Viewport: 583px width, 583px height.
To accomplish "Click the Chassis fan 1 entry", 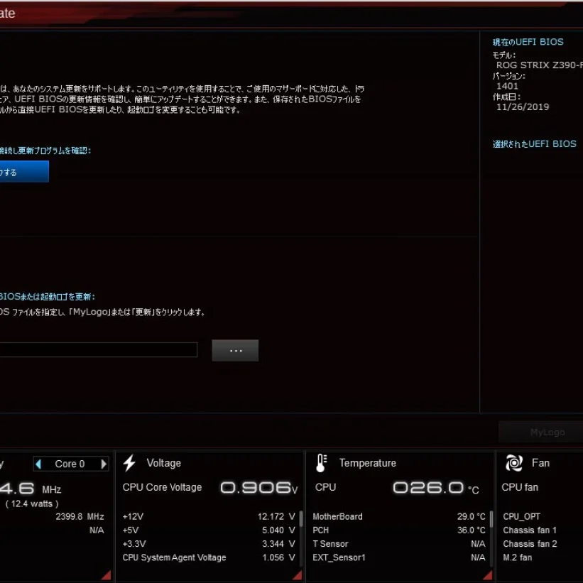I will coord(530,530).
